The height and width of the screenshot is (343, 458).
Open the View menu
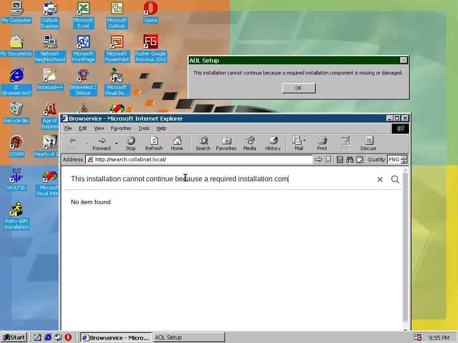click(99, 128)
